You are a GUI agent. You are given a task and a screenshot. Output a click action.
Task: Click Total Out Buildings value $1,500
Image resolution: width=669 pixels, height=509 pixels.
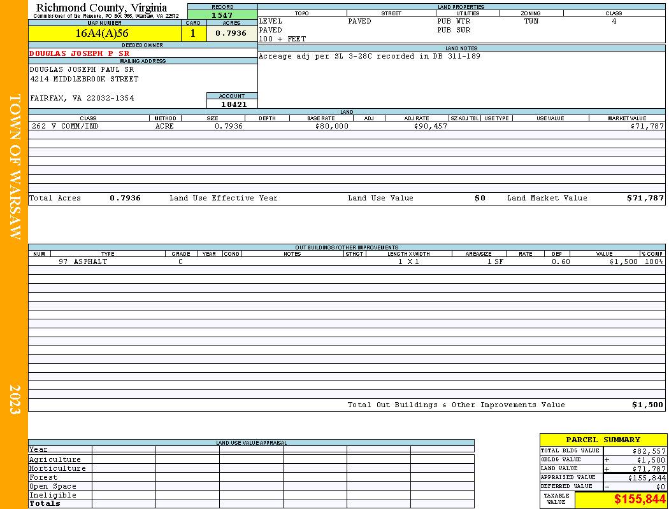point(647,405)
